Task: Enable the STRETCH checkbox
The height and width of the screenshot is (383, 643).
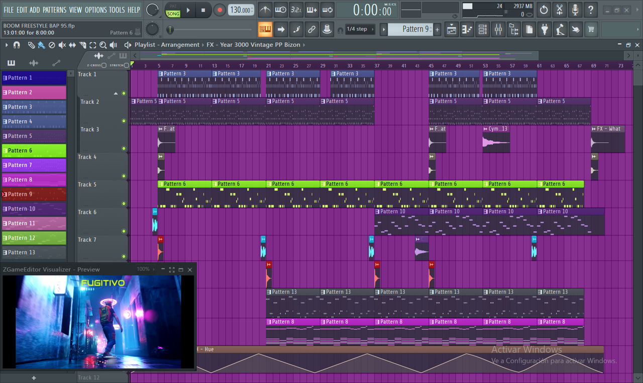Action: [x=127, y=65]
